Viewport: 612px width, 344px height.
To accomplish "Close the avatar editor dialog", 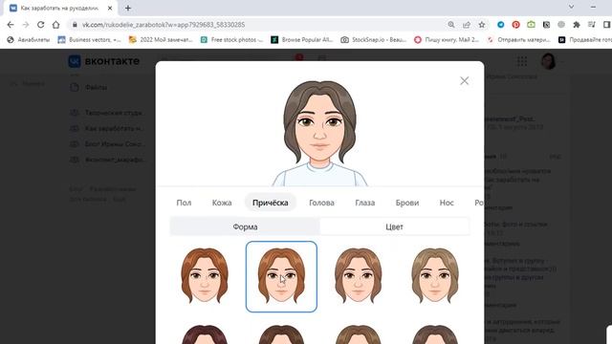I will 464,80.
